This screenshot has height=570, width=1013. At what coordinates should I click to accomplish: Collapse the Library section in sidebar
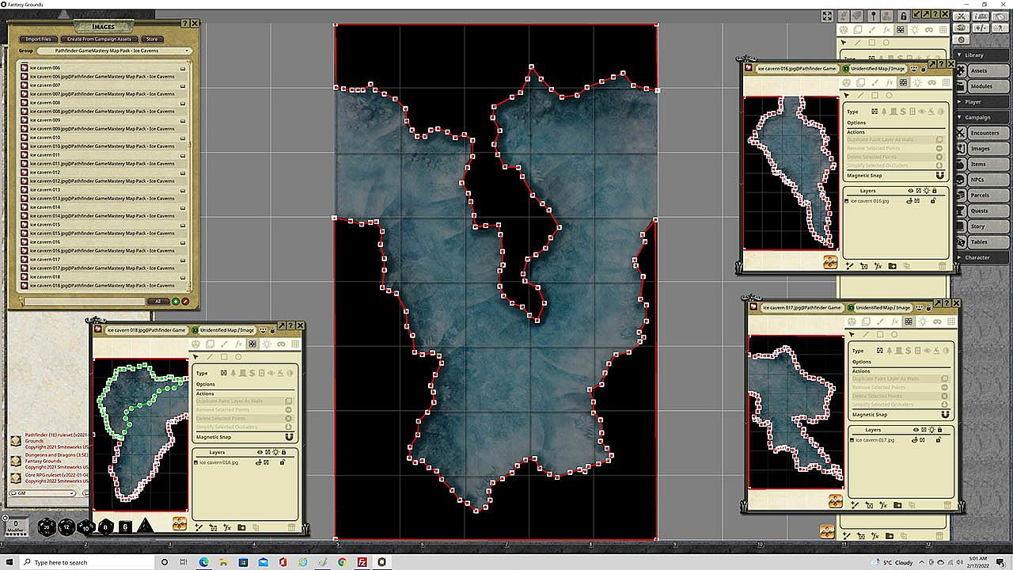point(961,55)
